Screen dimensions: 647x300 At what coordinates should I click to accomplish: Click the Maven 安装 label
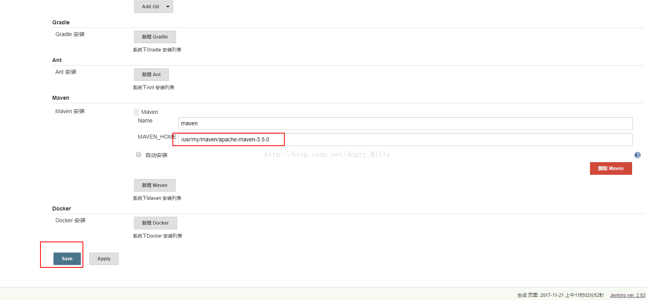[70, 111]
